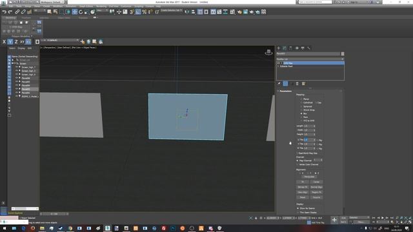Viewport: 413px width, 232px height.
Task: Open the Workspace Default dropdown
Action: click(x=52, y=2)
